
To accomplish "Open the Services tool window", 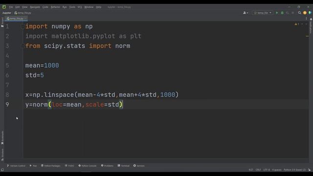I will click(x=139, y=166).
